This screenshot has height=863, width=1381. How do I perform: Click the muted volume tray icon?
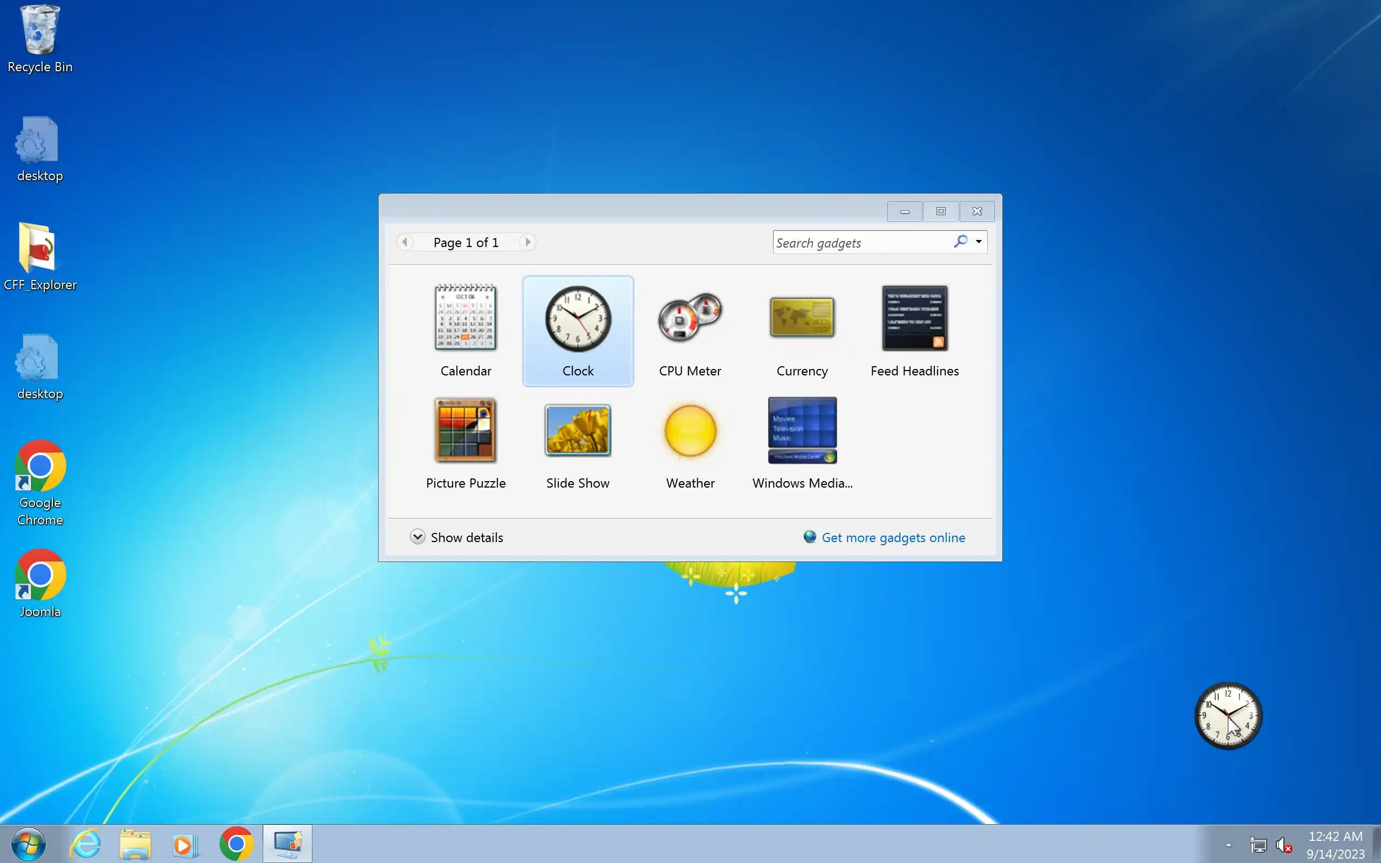pyautogui.click(x=1283, y=845)
